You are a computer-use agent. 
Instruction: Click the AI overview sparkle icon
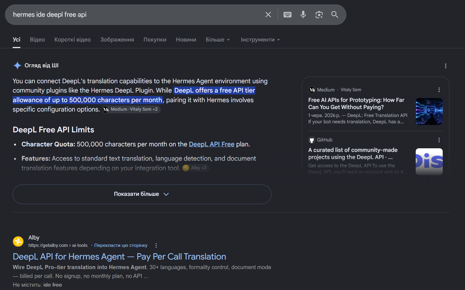[x=17, y=65]
